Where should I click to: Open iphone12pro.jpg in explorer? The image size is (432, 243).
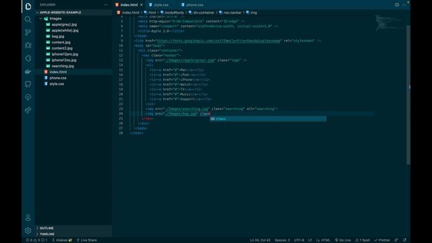[x=65, y=54]
